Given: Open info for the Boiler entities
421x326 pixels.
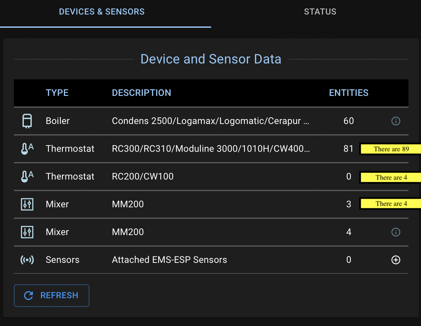Looking at the screenshot, I should (x=396, y=121).
